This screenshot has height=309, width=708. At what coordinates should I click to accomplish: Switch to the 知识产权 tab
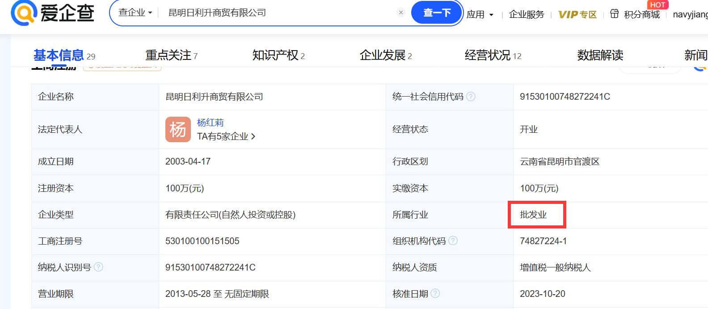coord(278,55)
